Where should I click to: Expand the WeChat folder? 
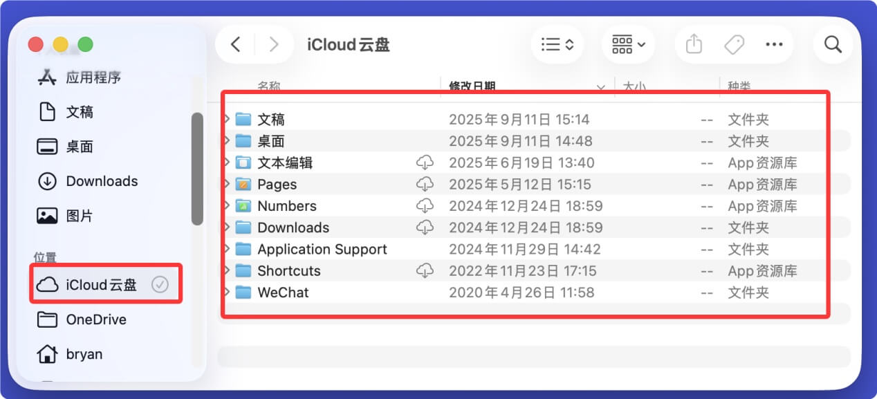pos(228,292)
